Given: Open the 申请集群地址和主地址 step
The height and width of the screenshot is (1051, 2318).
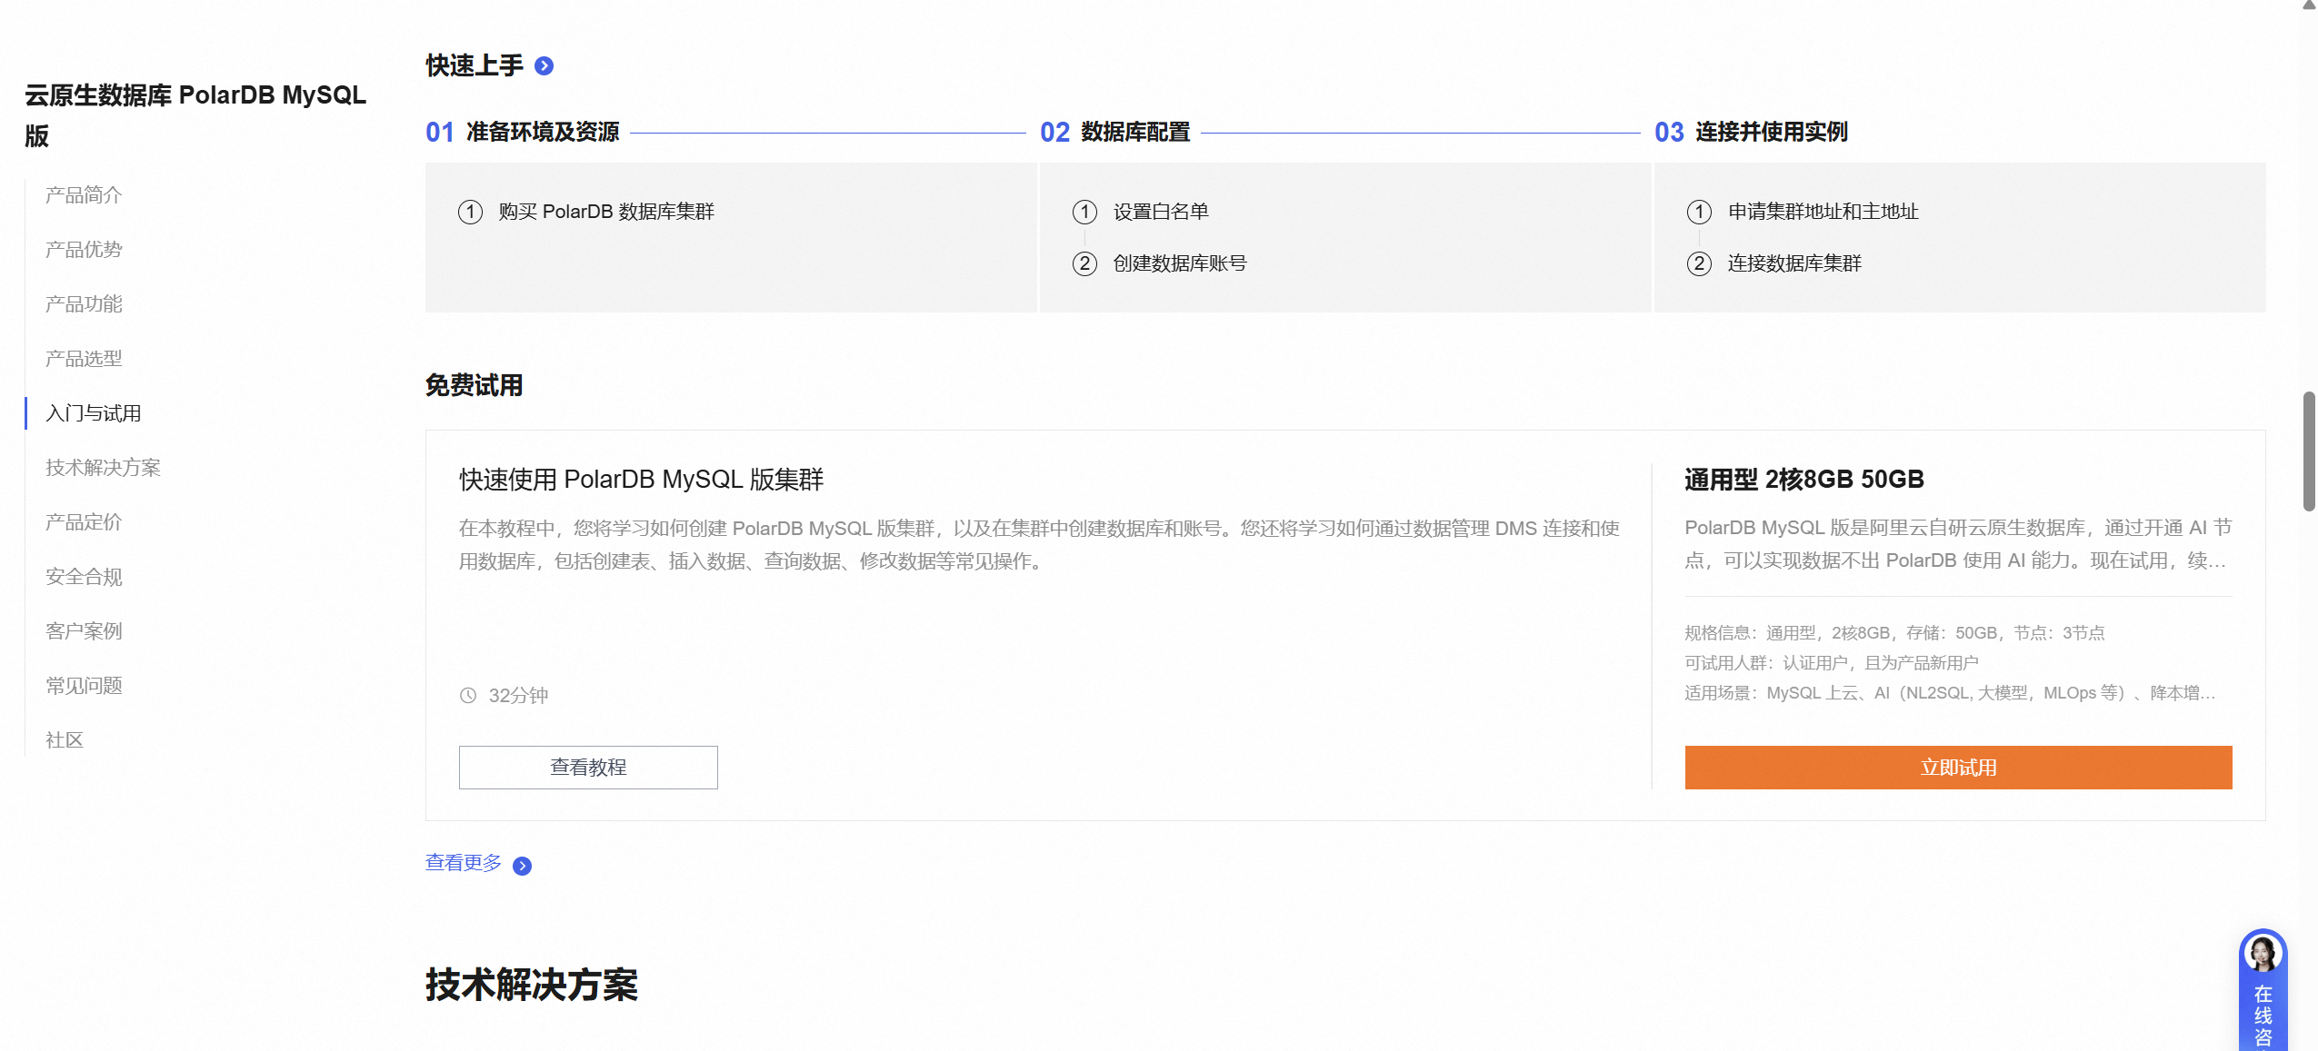Looking at the screenshot, I should point(1823,212).
